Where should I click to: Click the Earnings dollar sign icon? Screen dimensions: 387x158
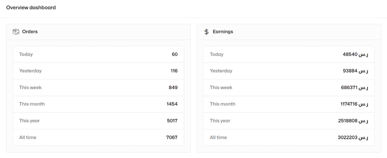pos(207,32)
